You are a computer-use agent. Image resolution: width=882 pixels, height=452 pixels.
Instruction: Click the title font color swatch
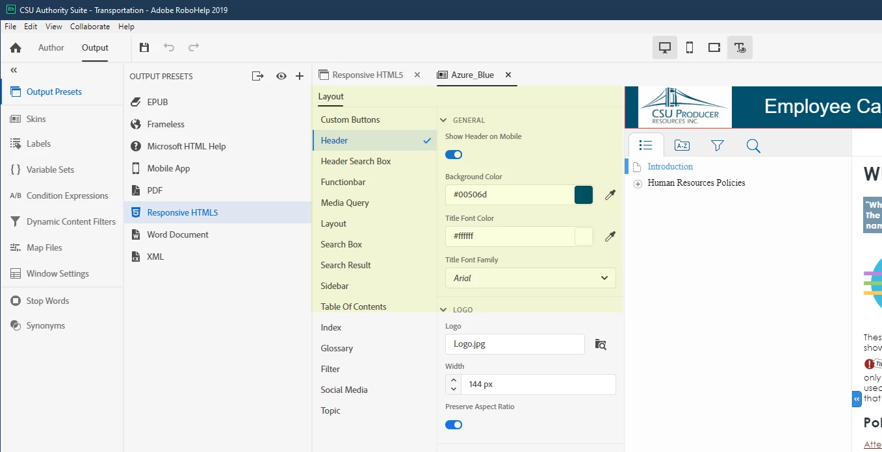point(584,236)
